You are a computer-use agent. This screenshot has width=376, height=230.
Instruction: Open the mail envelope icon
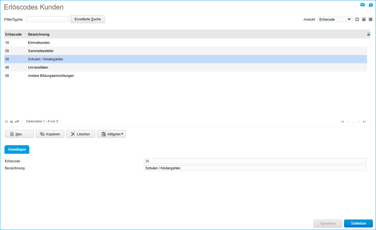point(363,5)
